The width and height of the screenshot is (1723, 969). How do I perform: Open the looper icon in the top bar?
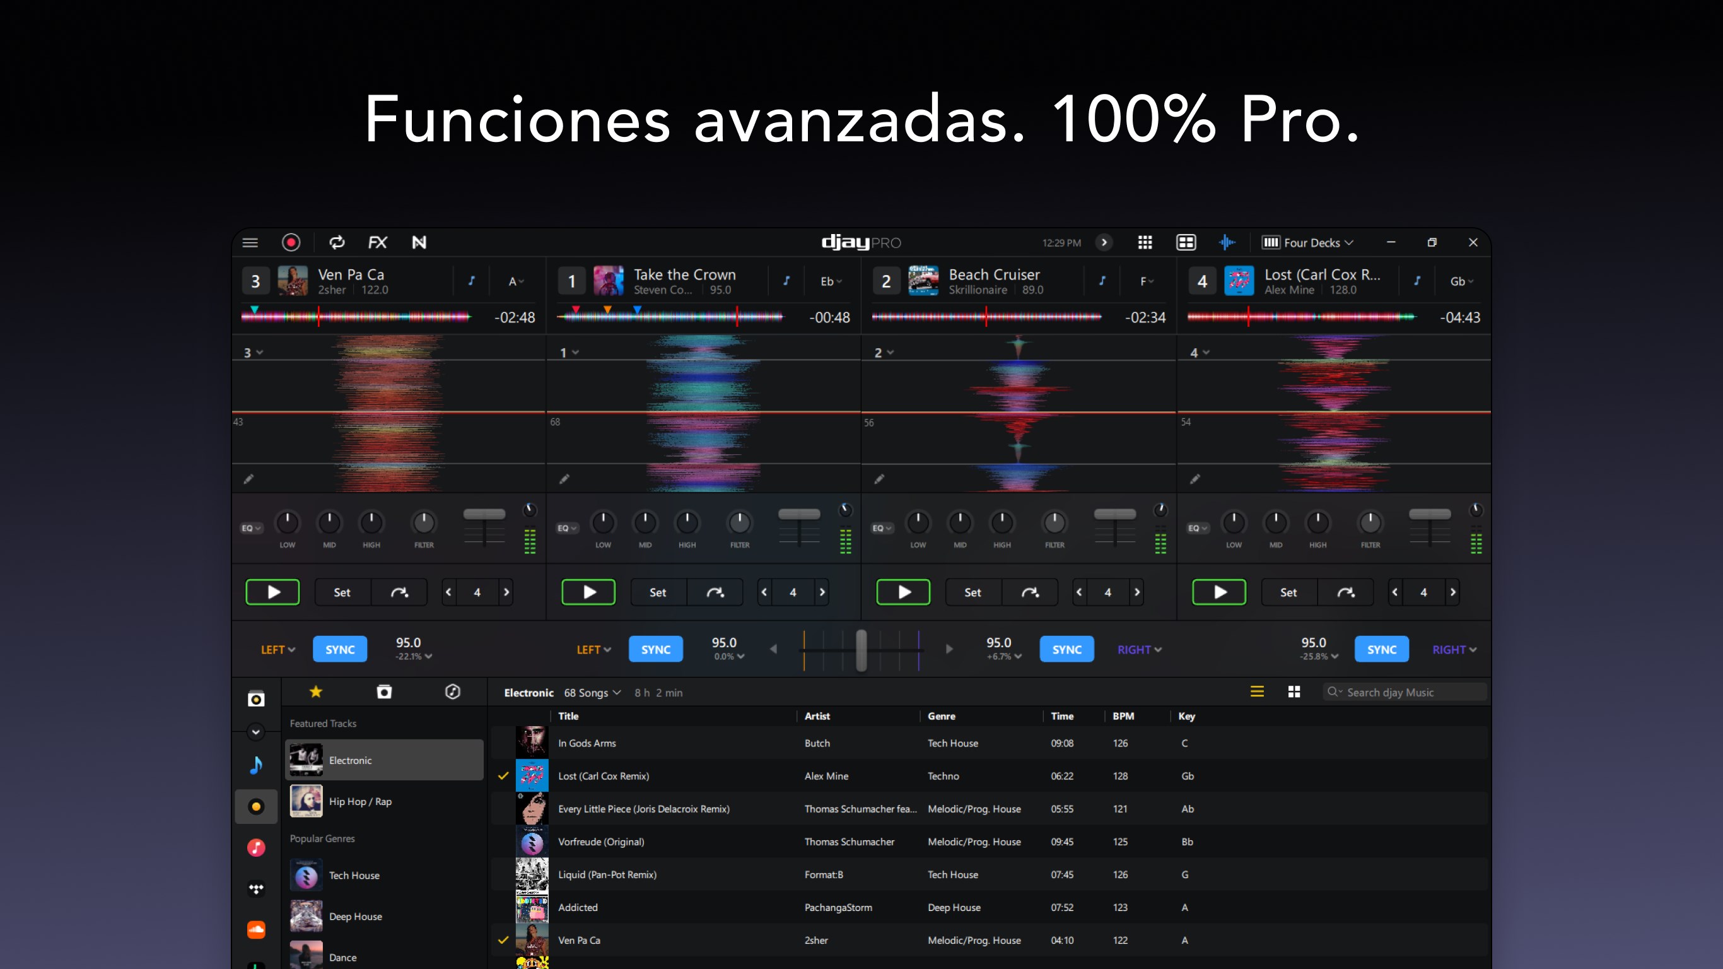coord(337,242)
